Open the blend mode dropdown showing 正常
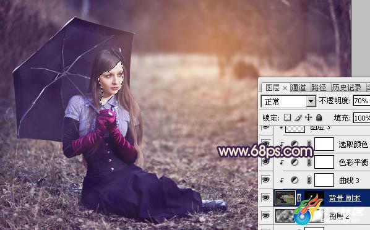 [x=288, y=101]
